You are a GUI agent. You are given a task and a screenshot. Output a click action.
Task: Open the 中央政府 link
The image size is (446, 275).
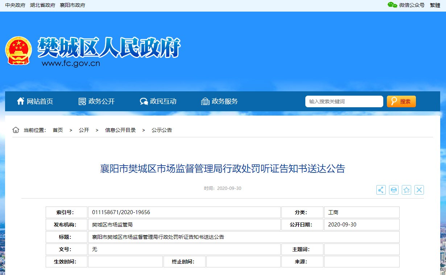tap(15, 5)
